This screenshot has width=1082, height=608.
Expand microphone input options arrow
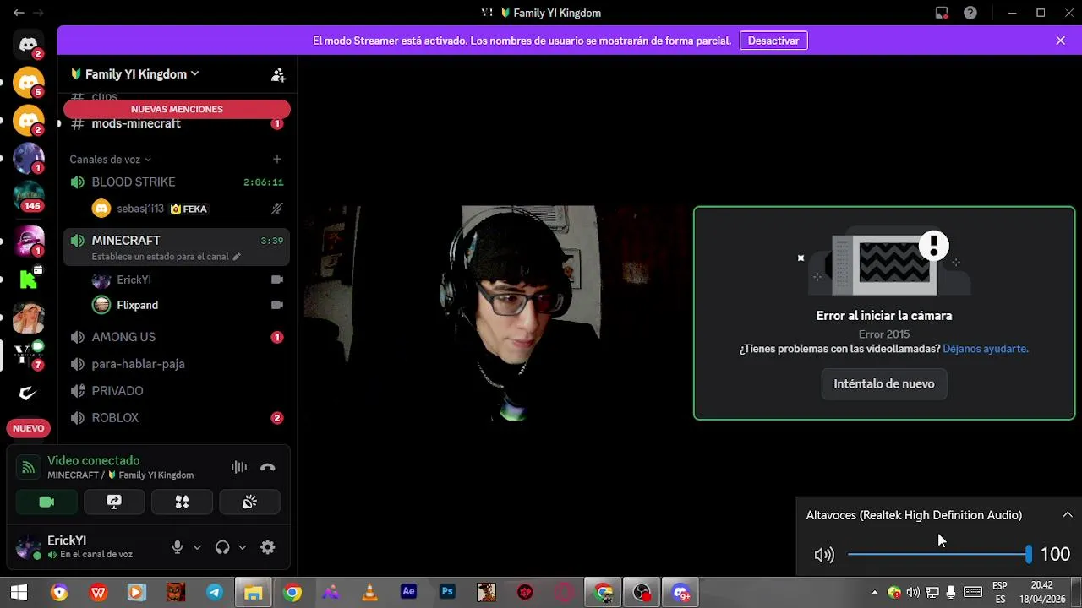197,547
